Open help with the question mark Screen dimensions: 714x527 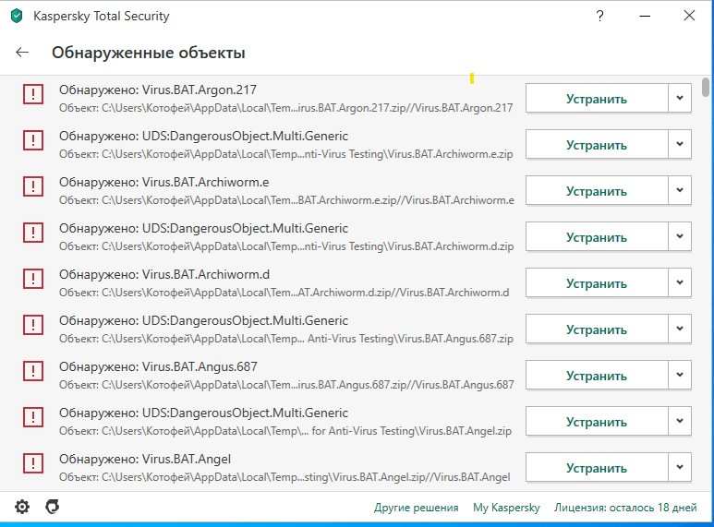599,16
